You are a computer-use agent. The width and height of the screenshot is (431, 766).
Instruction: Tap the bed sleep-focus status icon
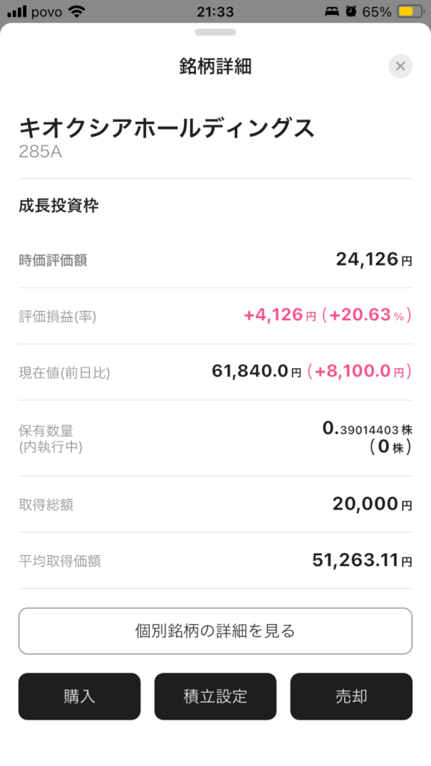(332, 12)
